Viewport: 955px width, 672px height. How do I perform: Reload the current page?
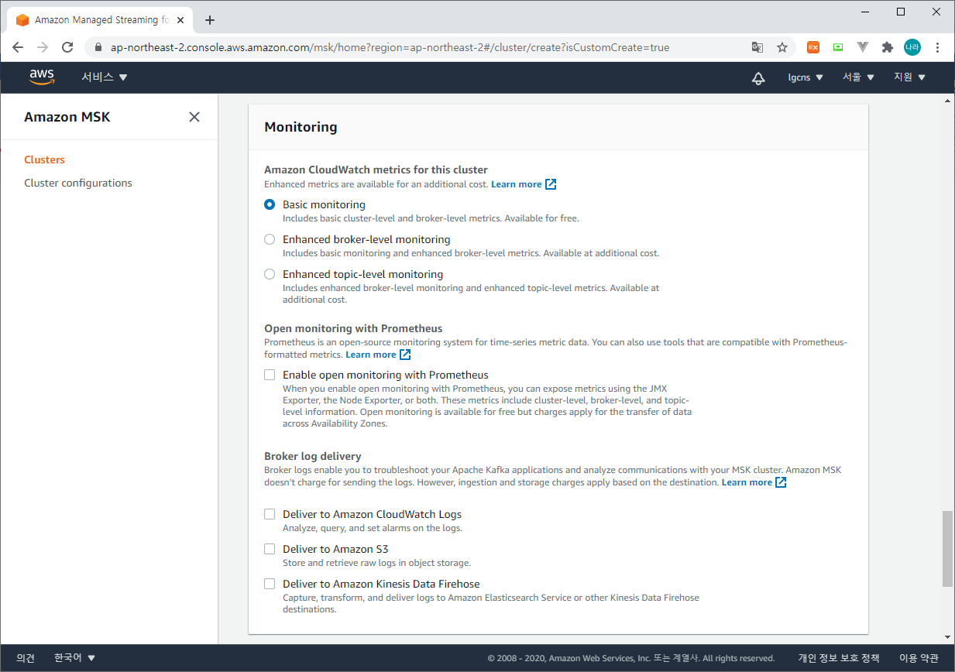point(67,47)
